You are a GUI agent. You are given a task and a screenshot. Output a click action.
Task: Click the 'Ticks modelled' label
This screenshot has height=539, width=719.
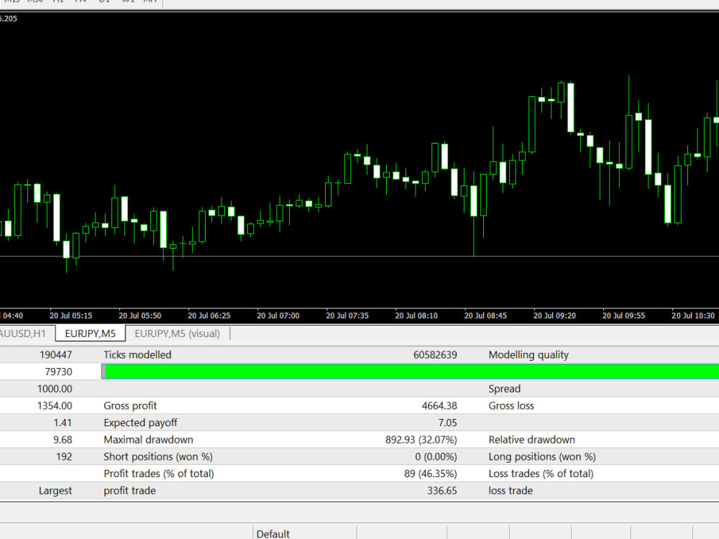(137, 355)
